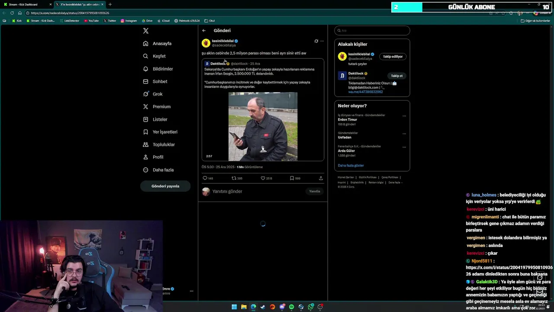
Task: Open Steam from taskbar
Action: pyautogui.click(x=263, y=307)
